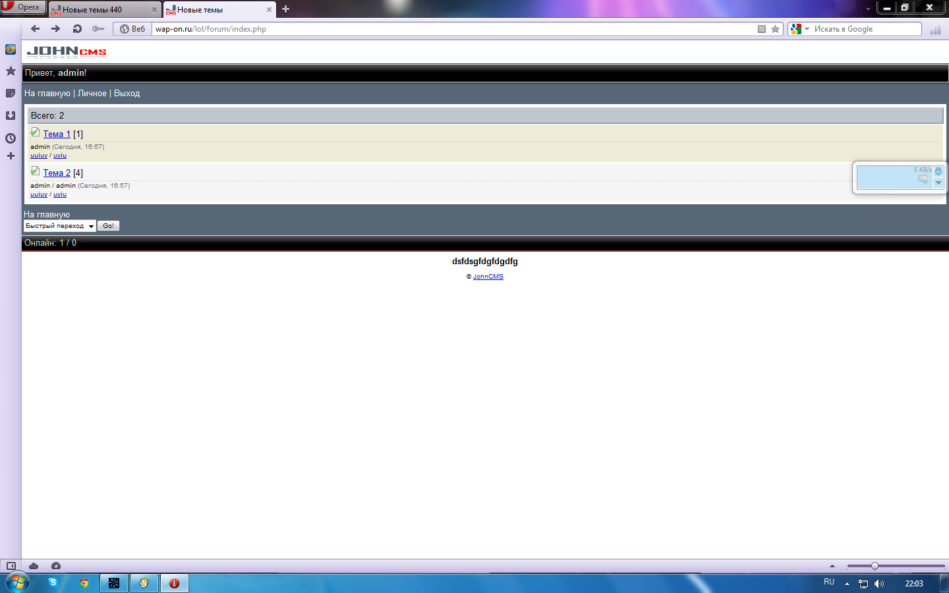Open the "uyiu" link under Тема 1
Viewport: 949px width, 593px height.
click(60, 155)
